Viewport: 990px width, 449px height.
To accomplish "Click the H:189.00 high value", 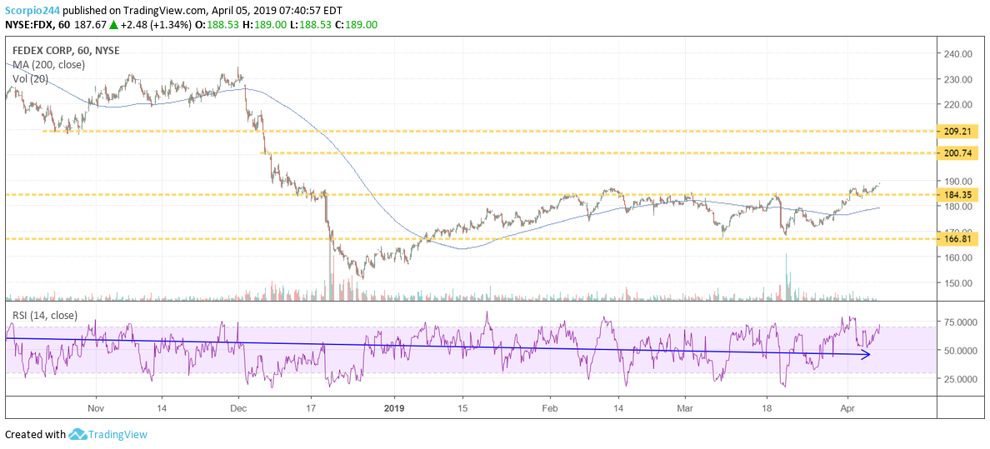I will [262, 25].
